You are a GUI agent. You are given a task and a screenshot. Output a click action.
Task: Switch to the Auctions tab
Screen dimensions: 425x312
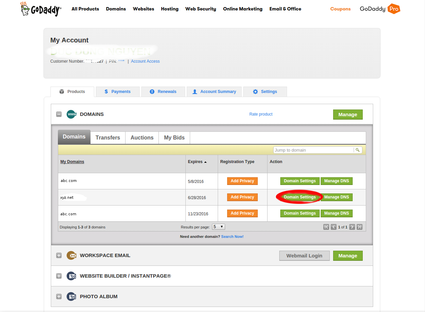pyautogui.click(x=142, y=138)
